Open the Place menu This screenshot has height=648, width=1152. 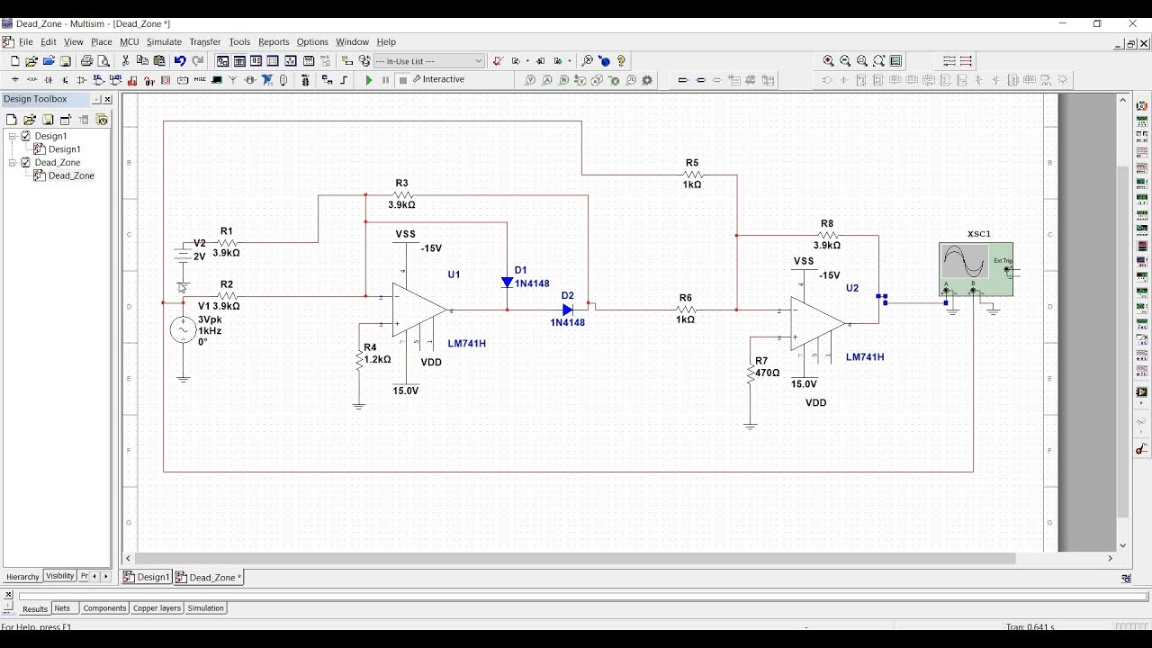[x=101, y=41]
